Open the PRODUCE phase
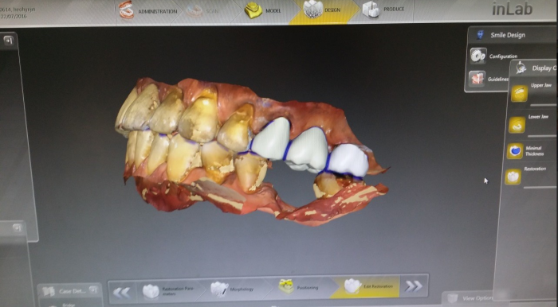 [384, 10]
